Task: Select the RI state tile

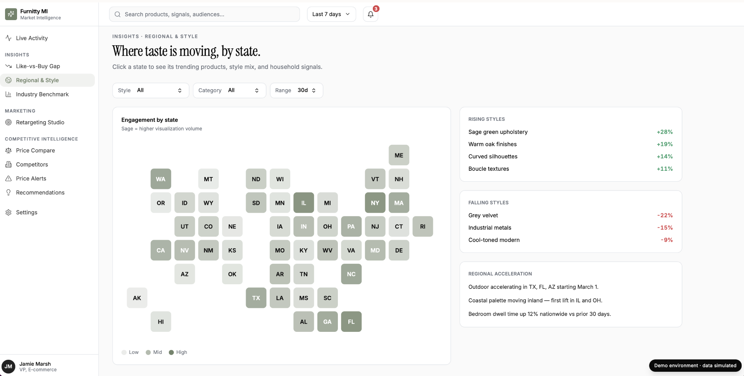Action: tap(423, 227)
